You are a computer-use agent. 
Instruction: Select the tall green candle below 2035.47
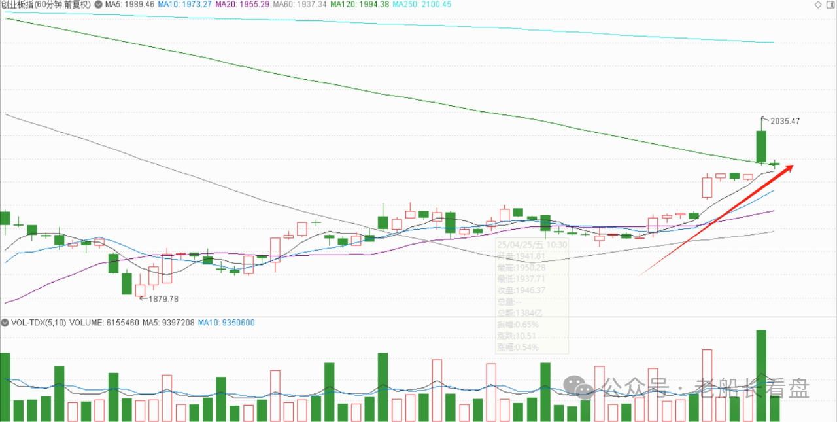pyautogui.click(x=761, y=147)
